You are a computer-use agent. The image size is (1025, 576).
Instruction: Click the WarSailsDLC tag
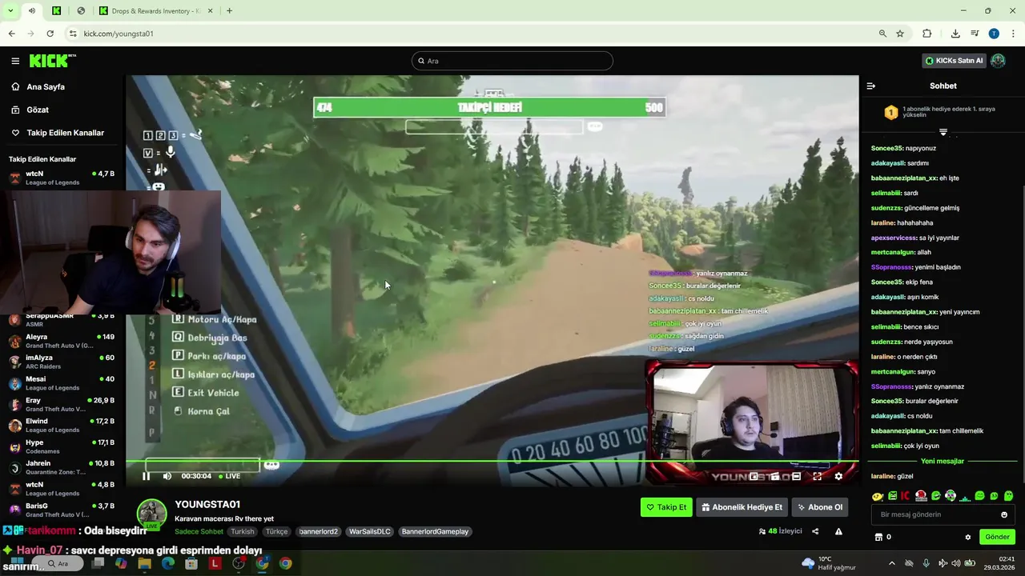369,531
